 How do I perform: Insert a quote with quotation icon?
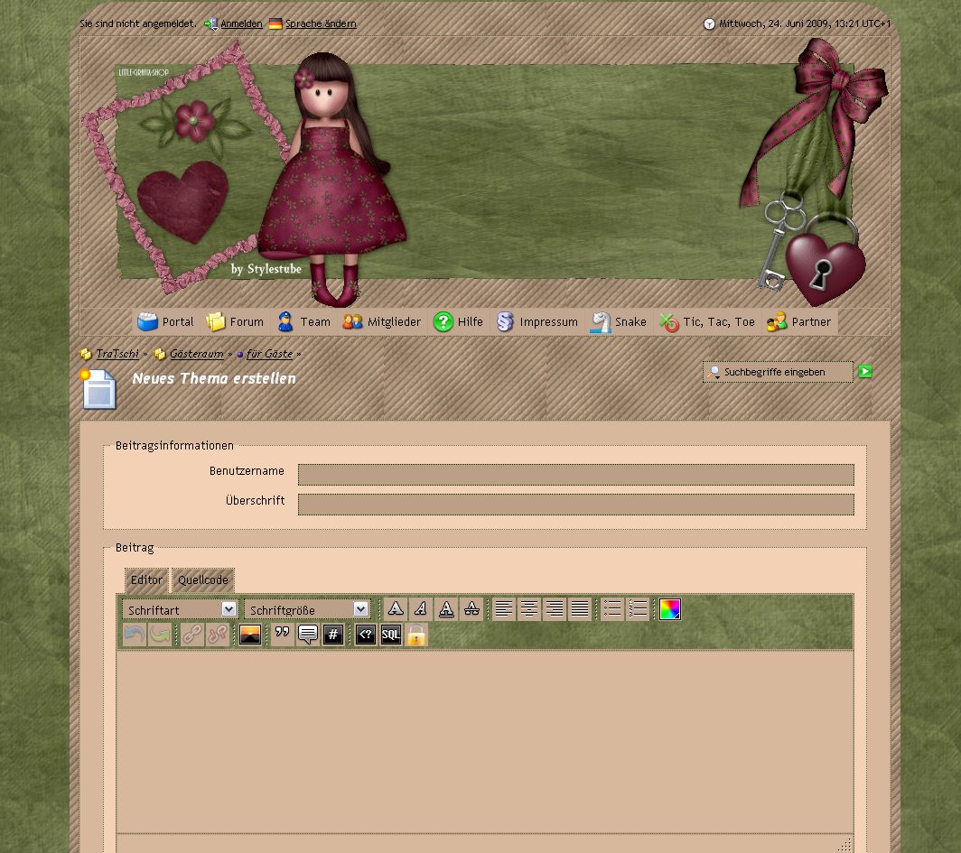click(283, 635)
